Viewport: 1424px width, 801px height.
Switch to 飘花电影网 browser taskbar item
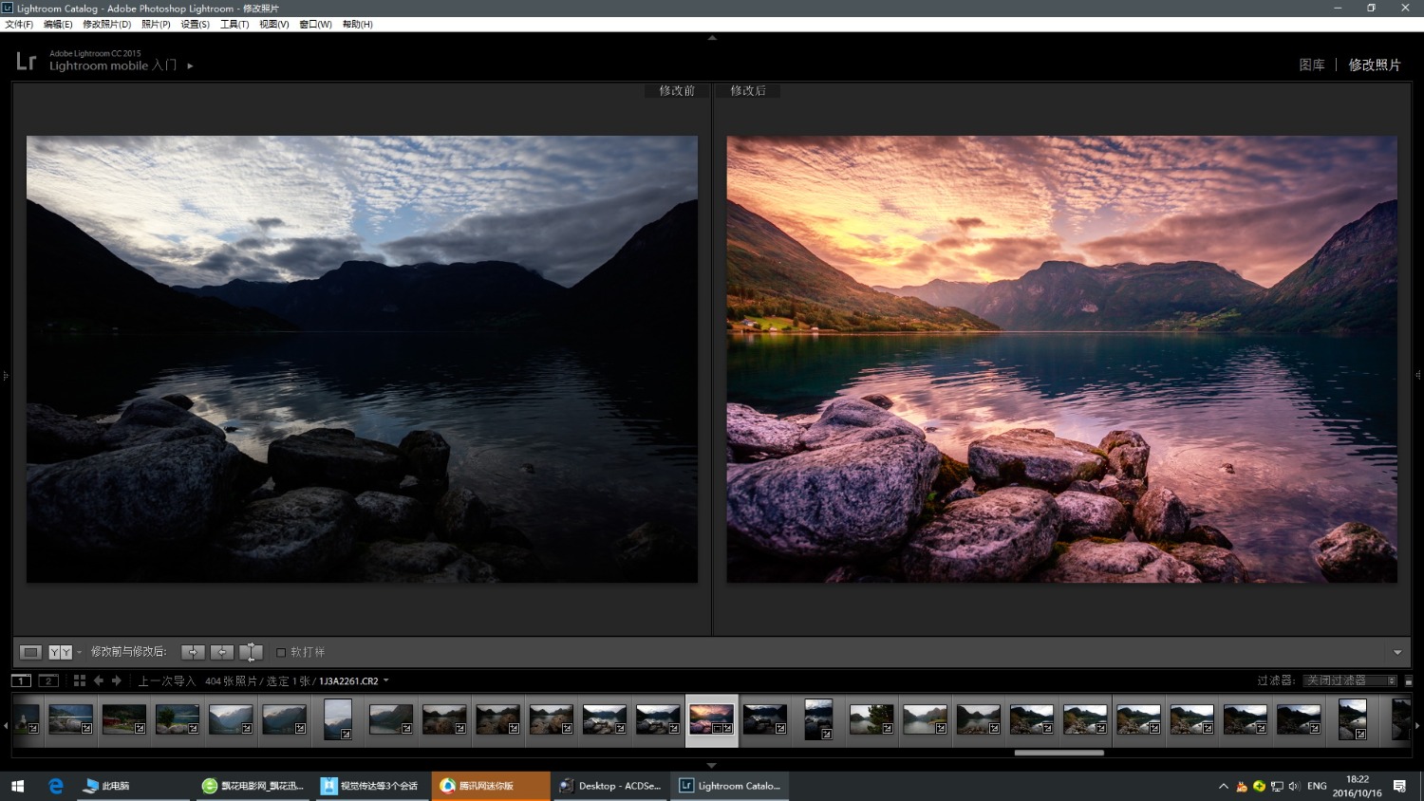(x=253, y=786)
